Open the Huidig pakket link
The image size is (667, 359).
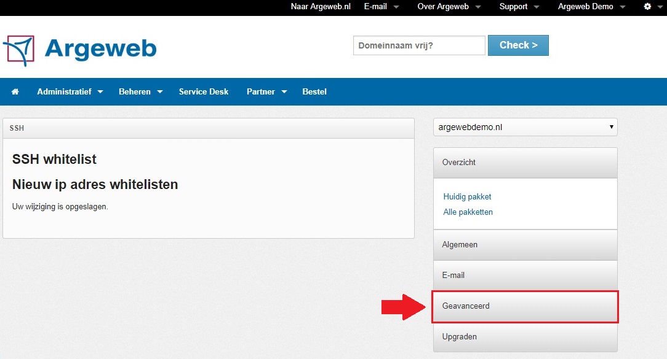tap(467, 197)
